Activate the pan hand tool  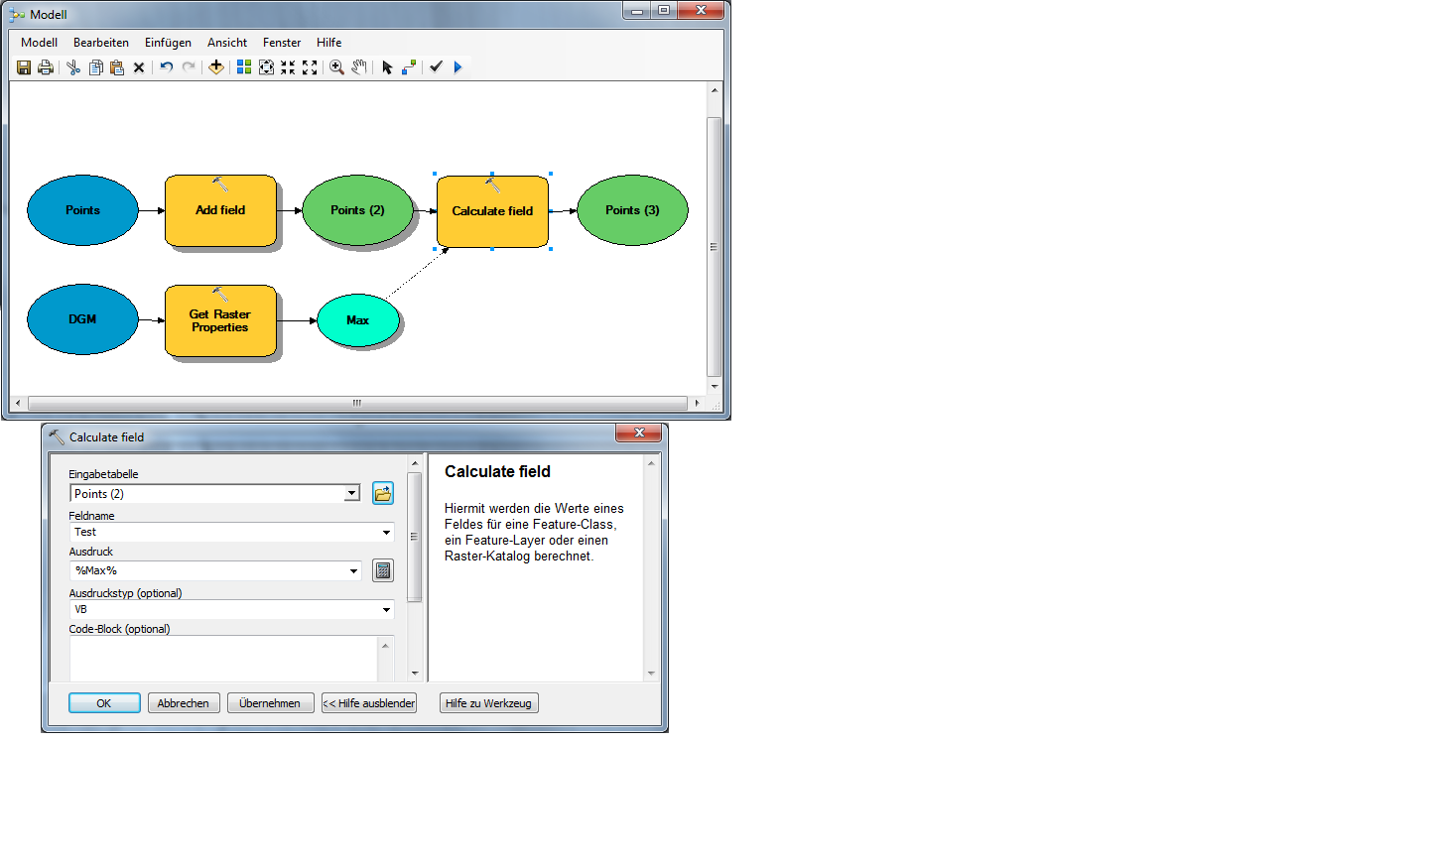(359, 67)
